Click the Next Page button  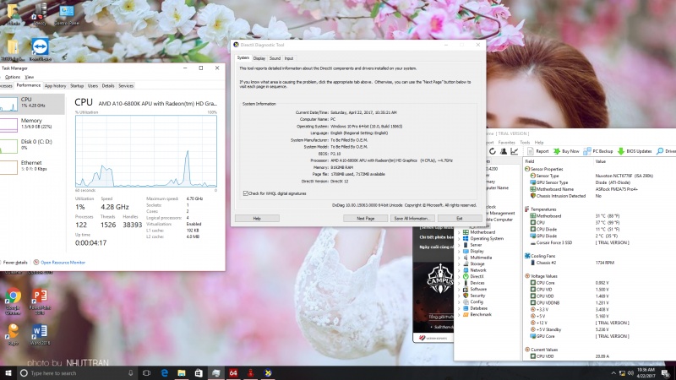(365, 218)
